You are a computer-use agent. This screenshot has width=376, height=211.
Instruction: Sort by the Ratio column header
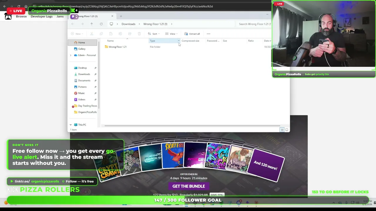click(251, 41)
